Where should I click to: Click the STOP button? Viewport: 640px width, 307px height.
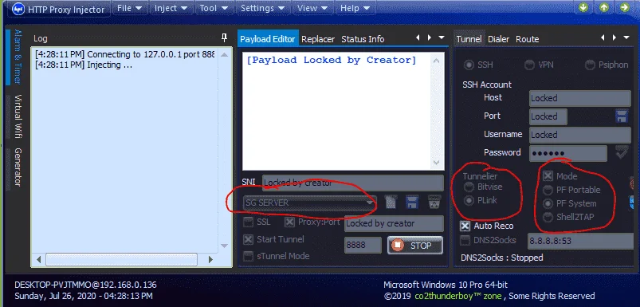tap(415, 246)
